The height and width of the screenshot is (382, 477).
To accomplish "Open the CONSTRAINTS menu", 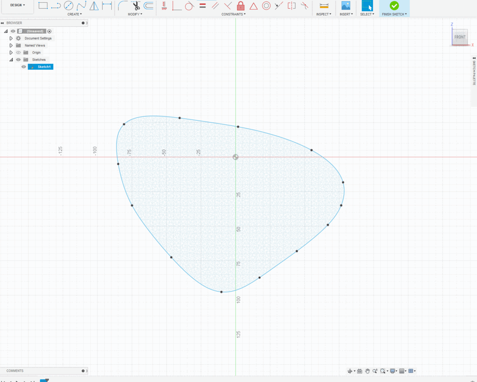I will pos(233,14).
